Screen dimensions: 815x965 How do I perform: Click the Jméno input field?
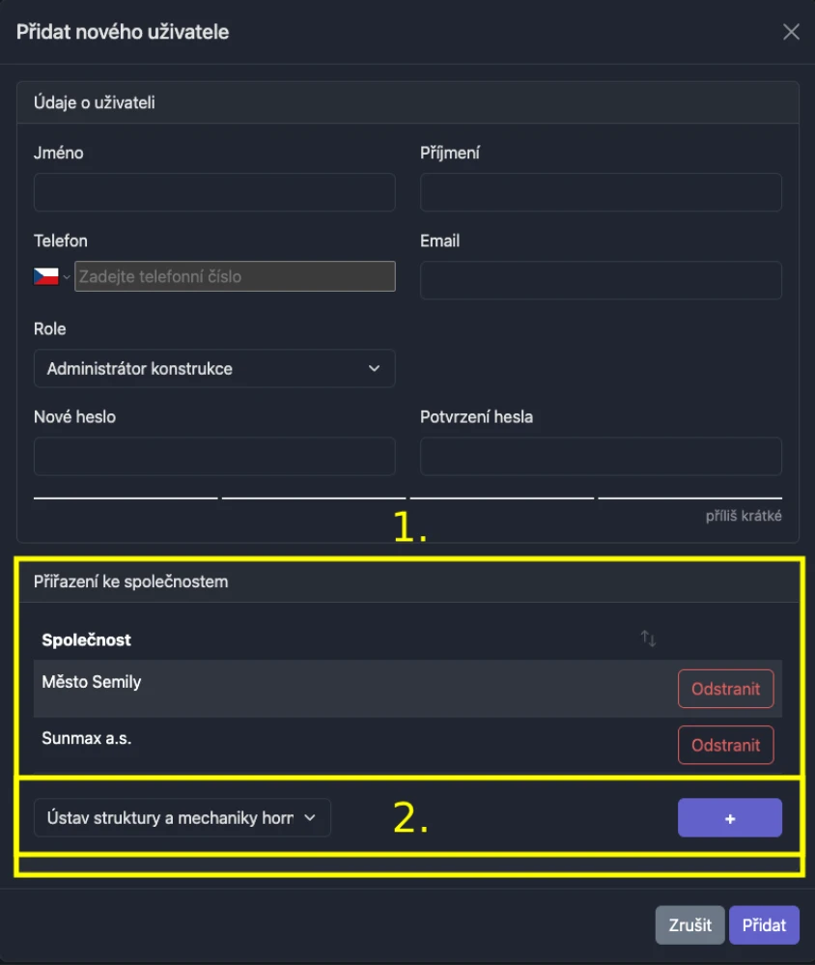point(214,192)
